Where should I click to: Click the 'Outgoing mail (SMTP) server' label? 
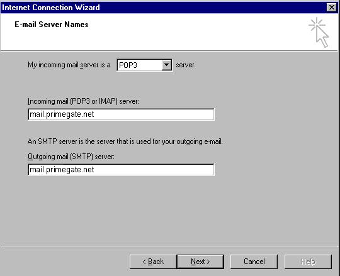coord(71,157)
